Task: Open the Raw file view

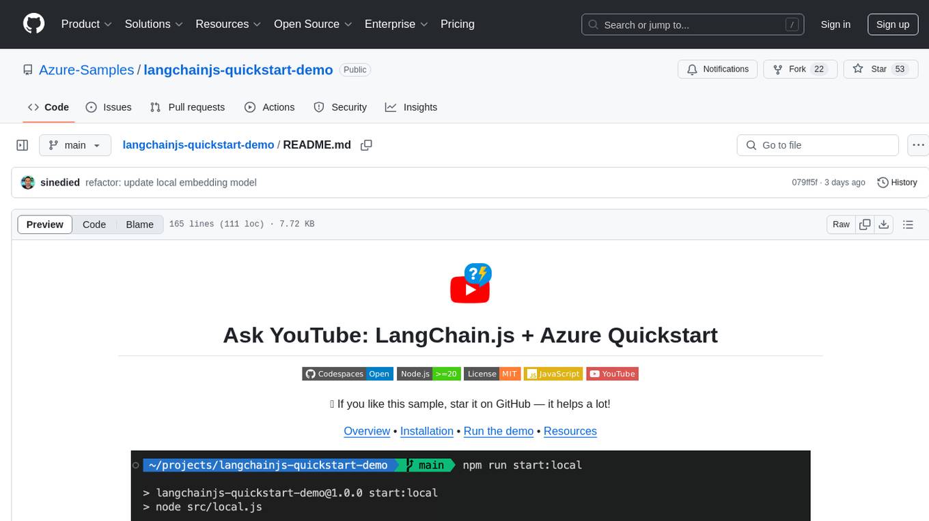Action: tap(841, 224)
